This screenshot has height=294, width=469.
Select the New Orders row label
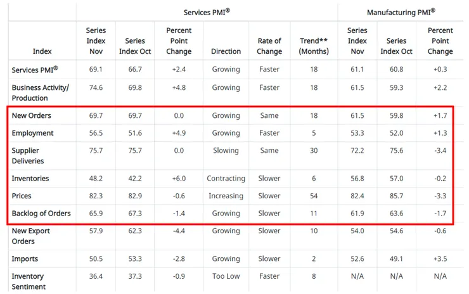pyautogui.click(x=32, y=116)
